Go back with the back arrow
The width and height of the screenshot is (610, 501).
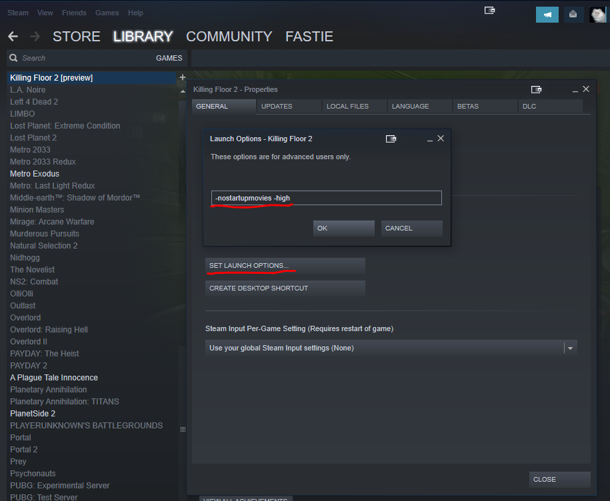pos(13,37)
